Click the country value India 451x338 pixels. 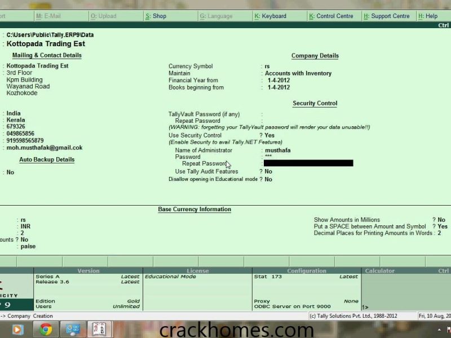point(14,113)
